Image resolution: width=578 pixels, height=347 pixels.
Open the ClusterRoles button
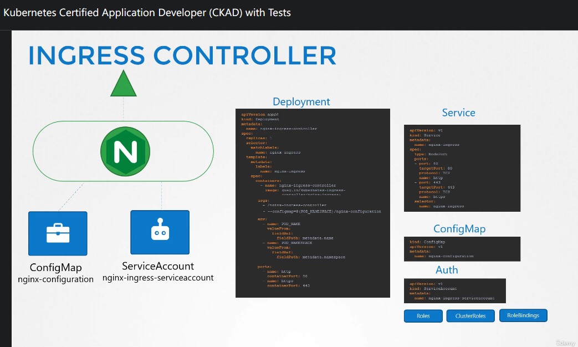point(470,316)
